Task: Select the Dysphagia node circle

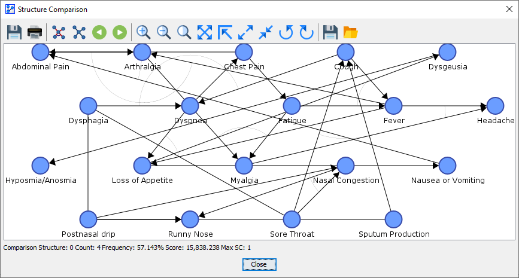Action: pos(89,106)
